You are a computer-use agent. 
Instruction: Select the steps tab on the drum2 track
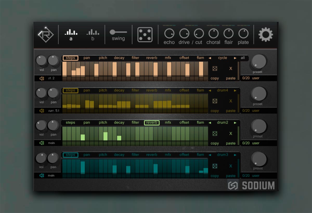pos(70,122)
